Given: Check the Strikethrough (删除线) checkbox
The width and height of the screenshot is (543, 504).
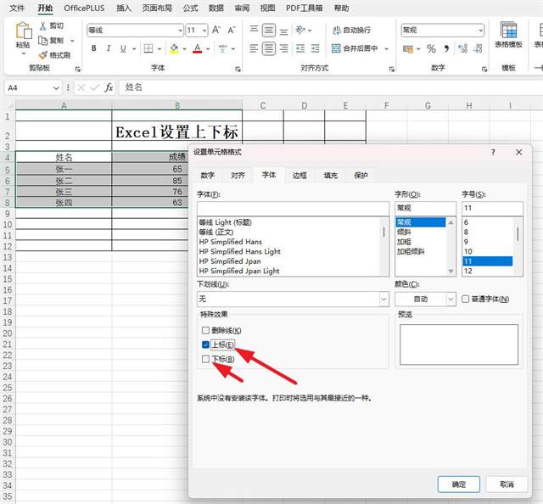Looking at the screenshot, I should click(205, 330).
